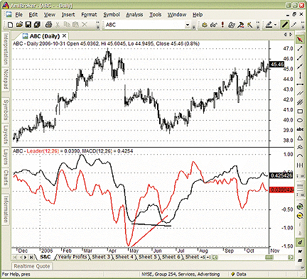Select the triangle drawing tool
The height and width of the screenshot is (279, 307).
[300, 138]
